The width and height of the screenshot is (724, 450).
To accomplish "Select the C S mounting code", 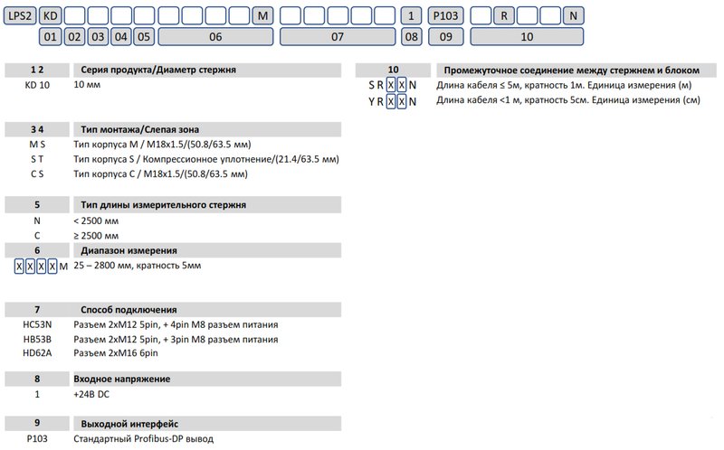I will pos(37,173).
